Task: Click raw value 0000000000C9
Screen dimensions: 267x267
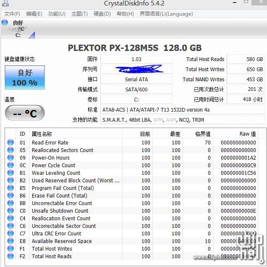Action: tap(238, 165)
